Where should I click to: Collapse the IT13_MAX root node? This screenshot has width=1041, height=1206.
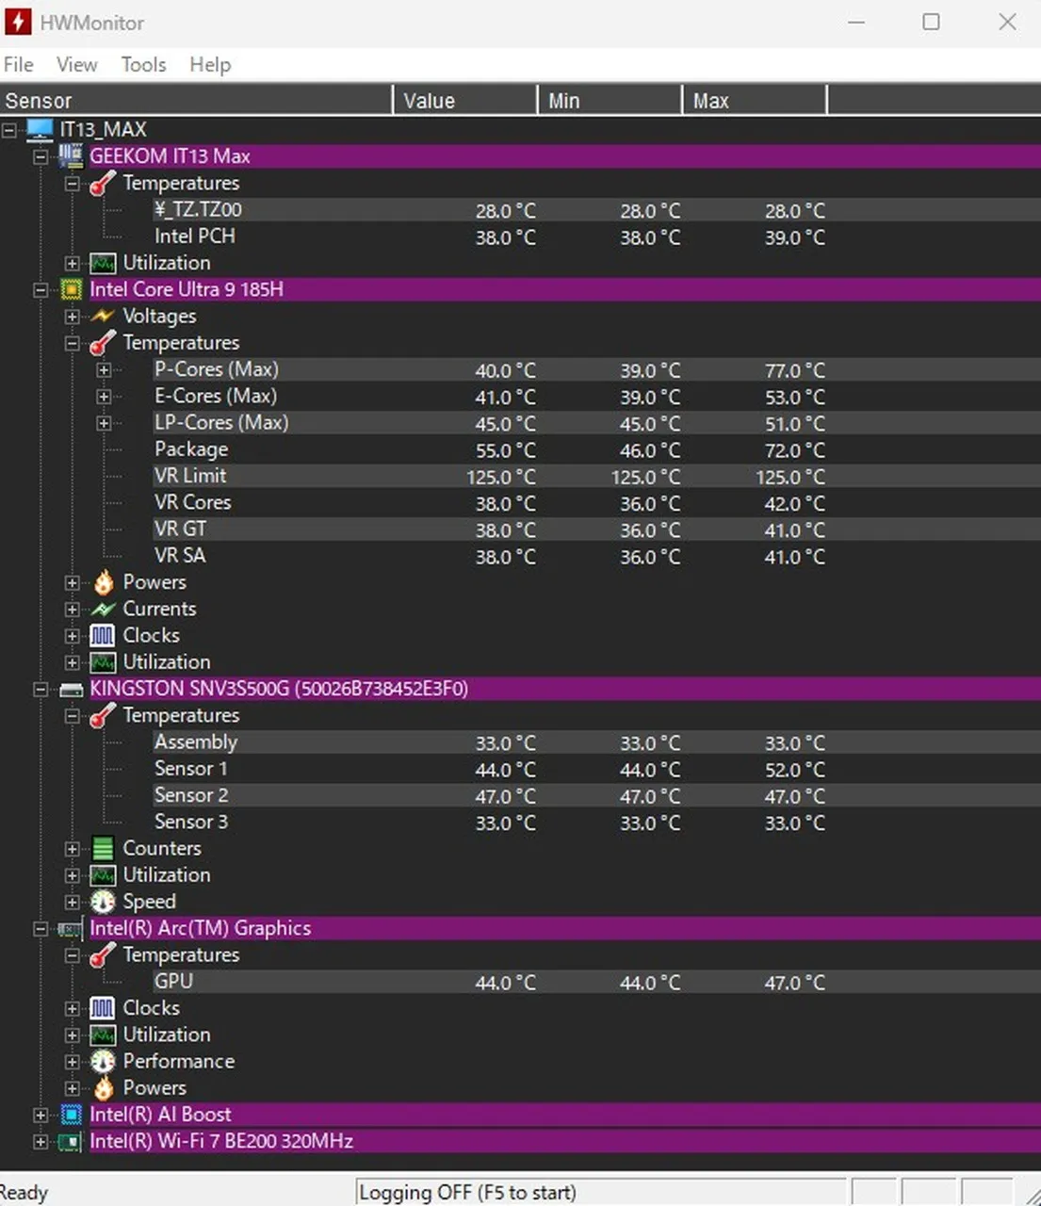coord(8,130)
